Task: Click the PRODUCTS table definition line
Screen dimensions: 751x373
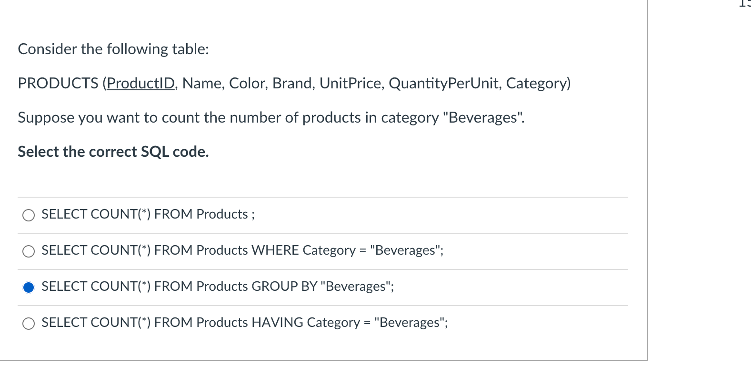Action: click(294, 83)
